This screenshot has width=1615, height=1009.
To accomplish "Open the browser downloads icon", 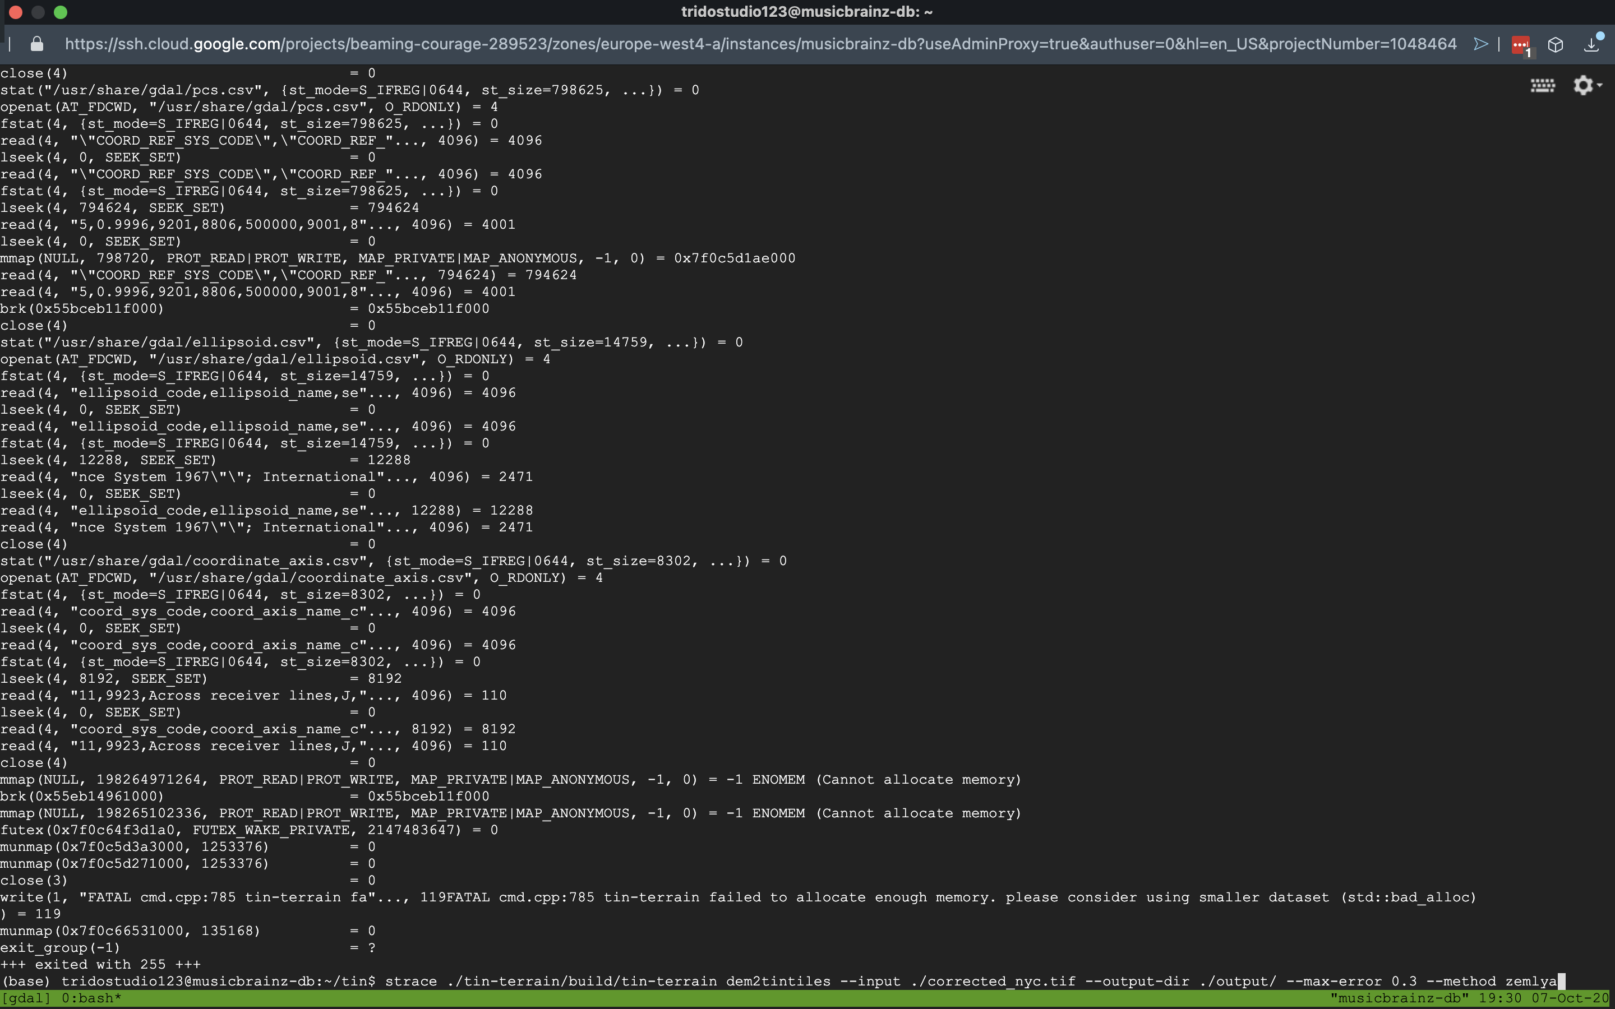I will point(1591,45).
